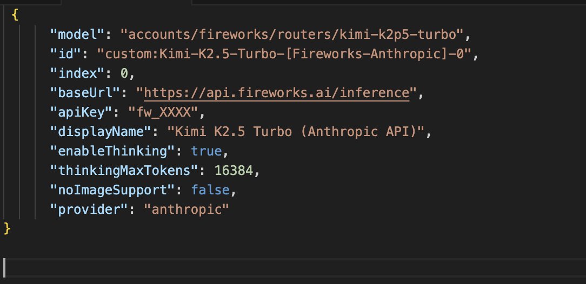Screen dimensions: 586x284
Task: Click the 16384 token value
Action: point(234,171)
